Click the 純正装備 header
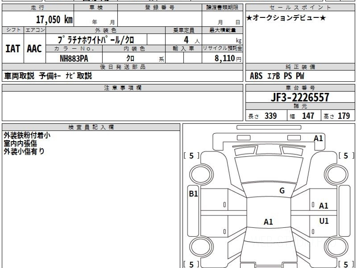 coord(300,67)
